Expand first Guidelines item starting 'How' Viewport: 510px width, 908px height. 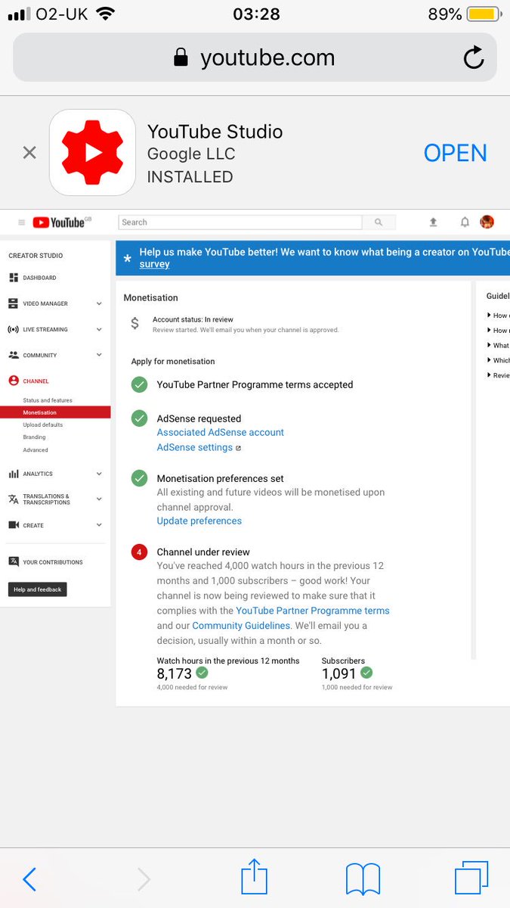coord(499,316)
